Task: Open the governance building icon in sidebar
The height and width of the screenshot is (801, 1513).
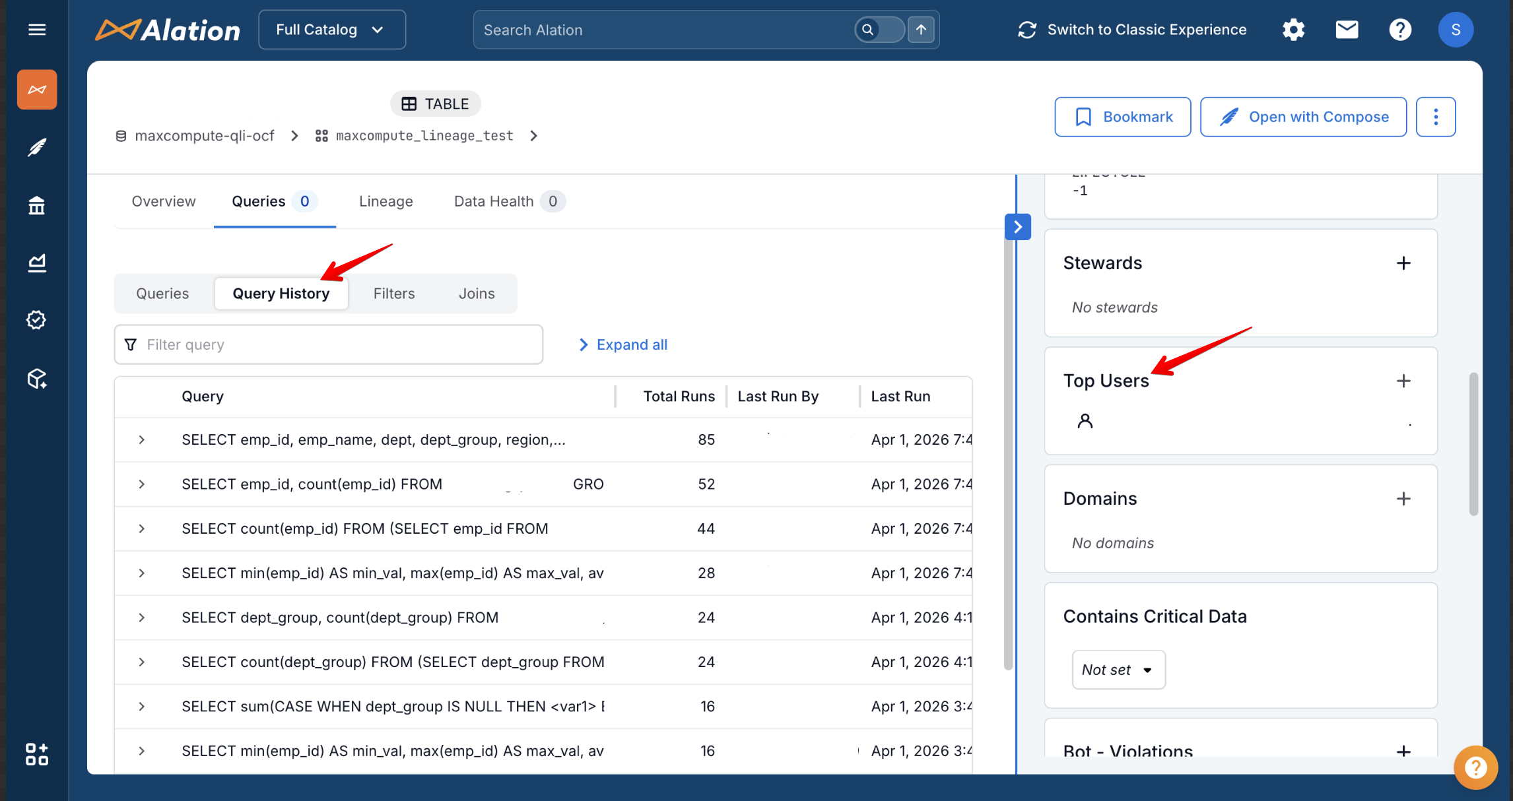Action: 37,205
